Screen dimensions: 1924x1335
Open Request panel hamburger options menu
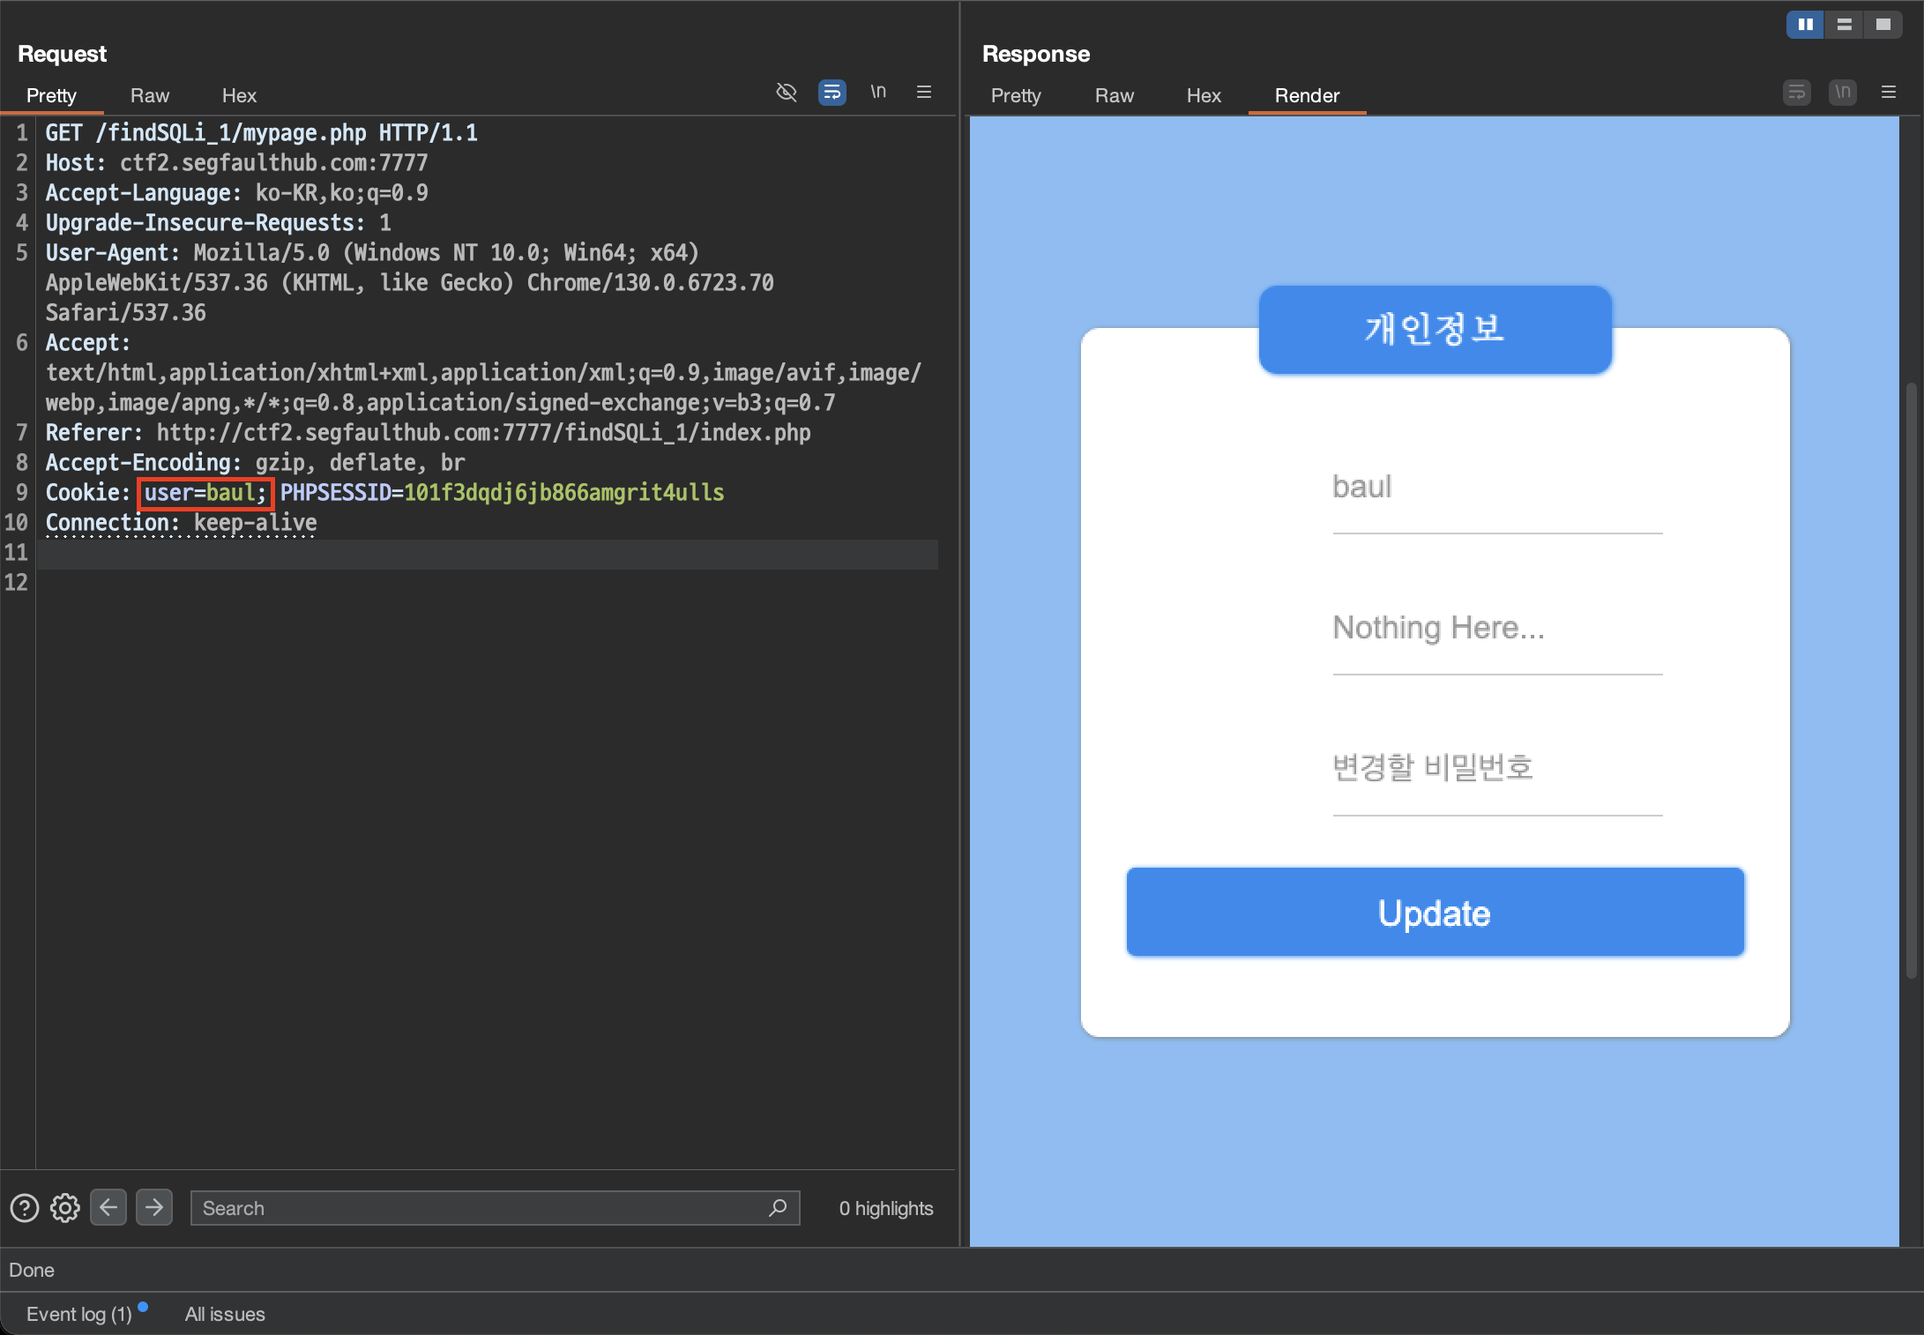923,92
